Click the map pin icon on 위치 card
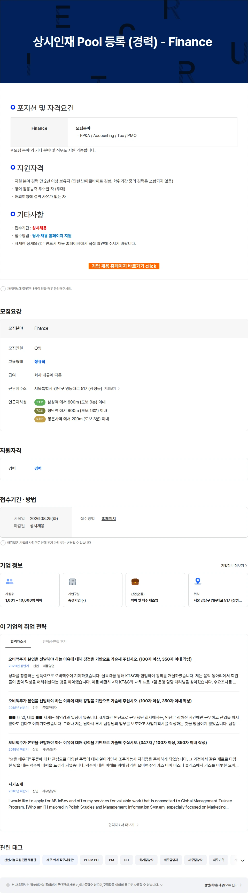Image resolution: width=248 pixels, height=893 pixels. click(x=198, y=581)
